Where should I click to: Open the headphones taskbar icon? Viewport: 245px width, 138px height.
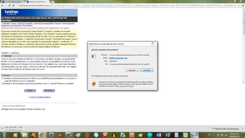pos(114,135)
